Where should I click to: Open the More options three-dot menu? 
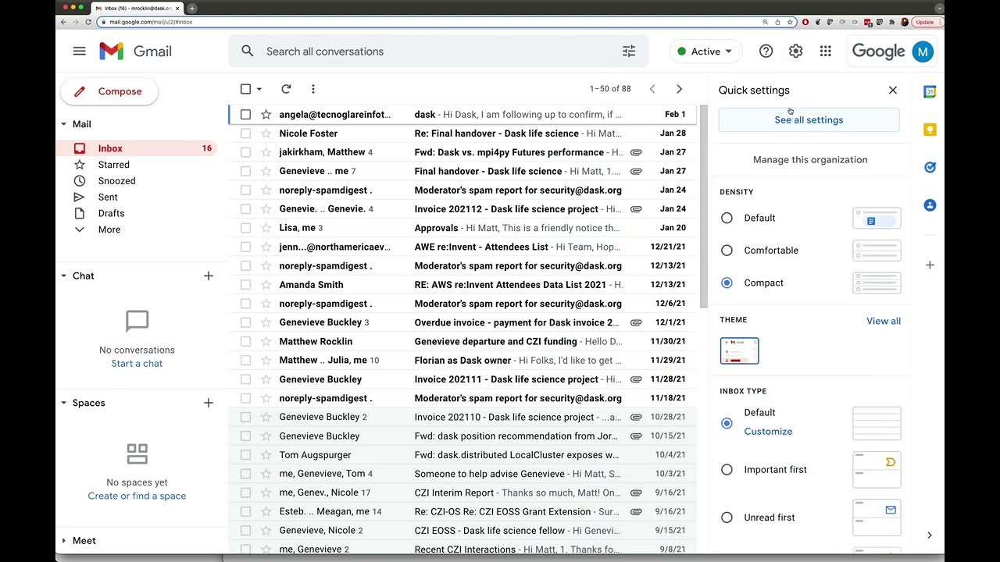(x=312, y=89)
